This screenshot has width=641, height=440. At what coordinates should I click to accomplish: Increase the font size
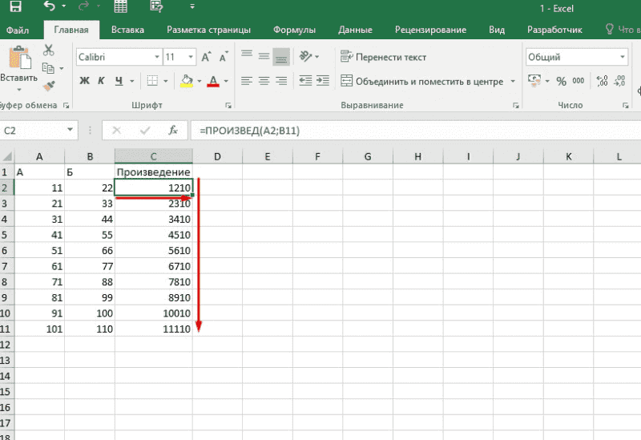[x=207, y=58]
